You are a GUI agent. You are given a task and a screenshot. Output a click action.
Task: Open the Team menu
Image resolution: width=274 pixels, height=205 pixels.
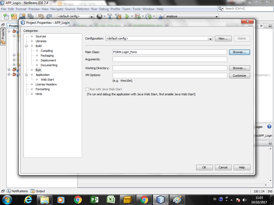coord(126,9)
